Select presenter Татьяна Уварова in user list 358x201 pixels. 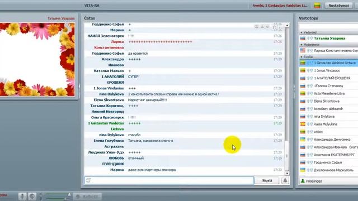(x=329, y=39)
